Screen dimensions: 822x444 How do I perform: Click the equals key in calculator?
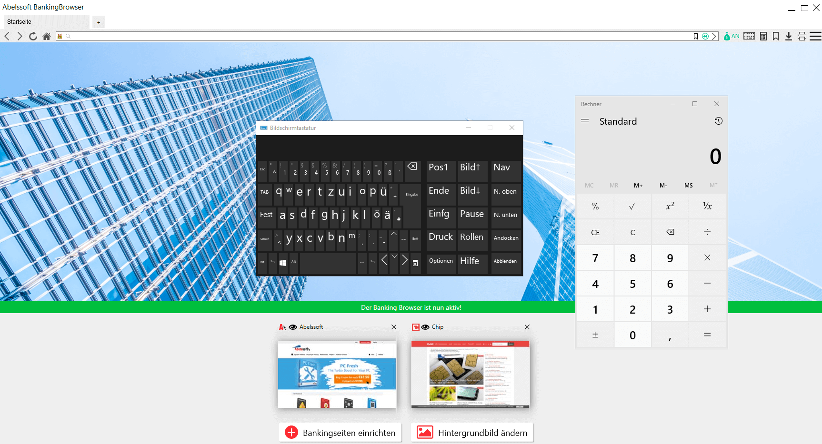[707, 335]
